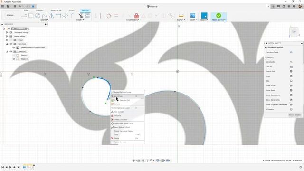Screen dimensions: 304x171
Task: Click the Undo arrow
Action: (20, 6)
